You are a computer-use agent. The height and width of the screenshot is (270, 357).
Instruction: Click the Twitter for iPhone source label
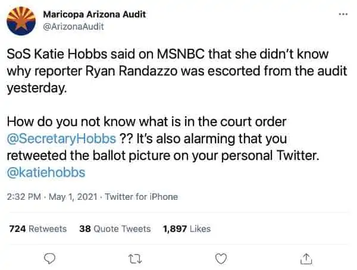tap(142, 197)
